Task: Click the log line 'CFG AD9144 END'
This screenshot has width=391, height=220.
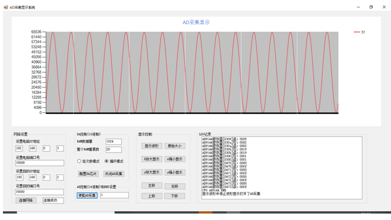Action: [214, 190]
